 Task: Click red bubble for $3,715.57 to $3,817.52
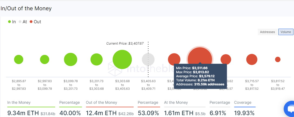point(252,59)
